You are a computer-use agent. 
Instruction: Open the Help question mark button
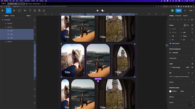point(190,104)
